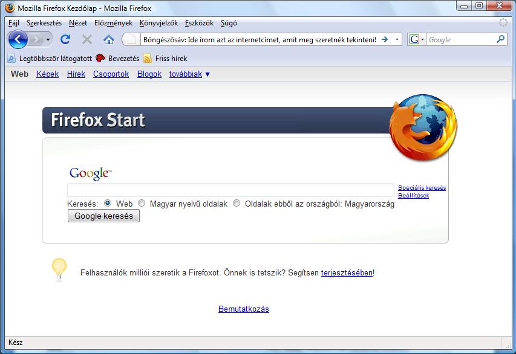Close the Firefox window
This screenshot has height=354, width=516.
(499, 6)
